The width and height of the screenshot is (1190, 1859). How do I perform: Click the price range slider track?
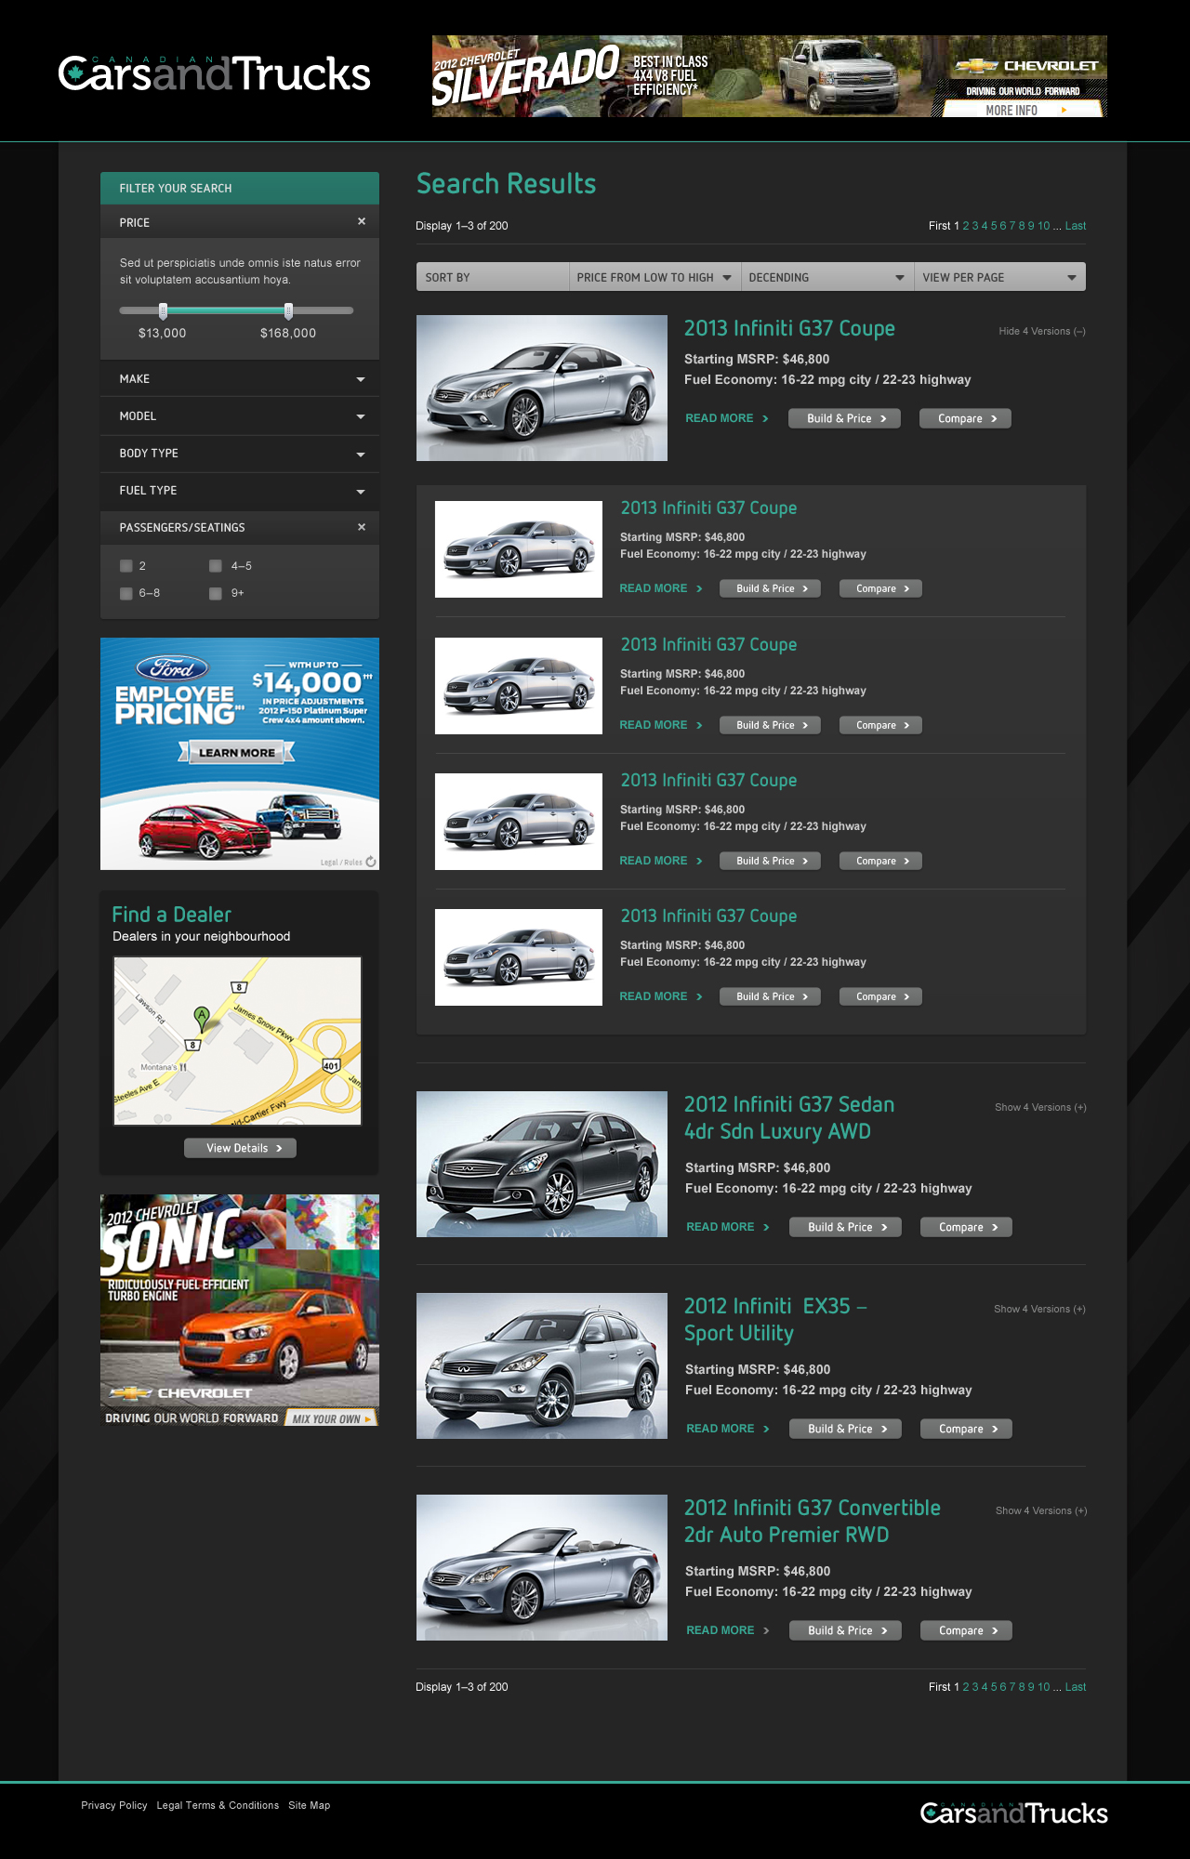[x=236, y=310]
